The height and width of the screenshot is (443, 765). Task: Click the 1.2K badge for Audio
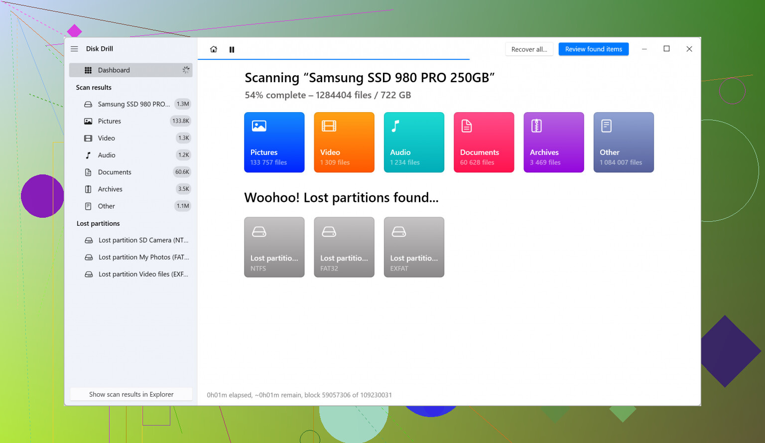coord(184,155)
